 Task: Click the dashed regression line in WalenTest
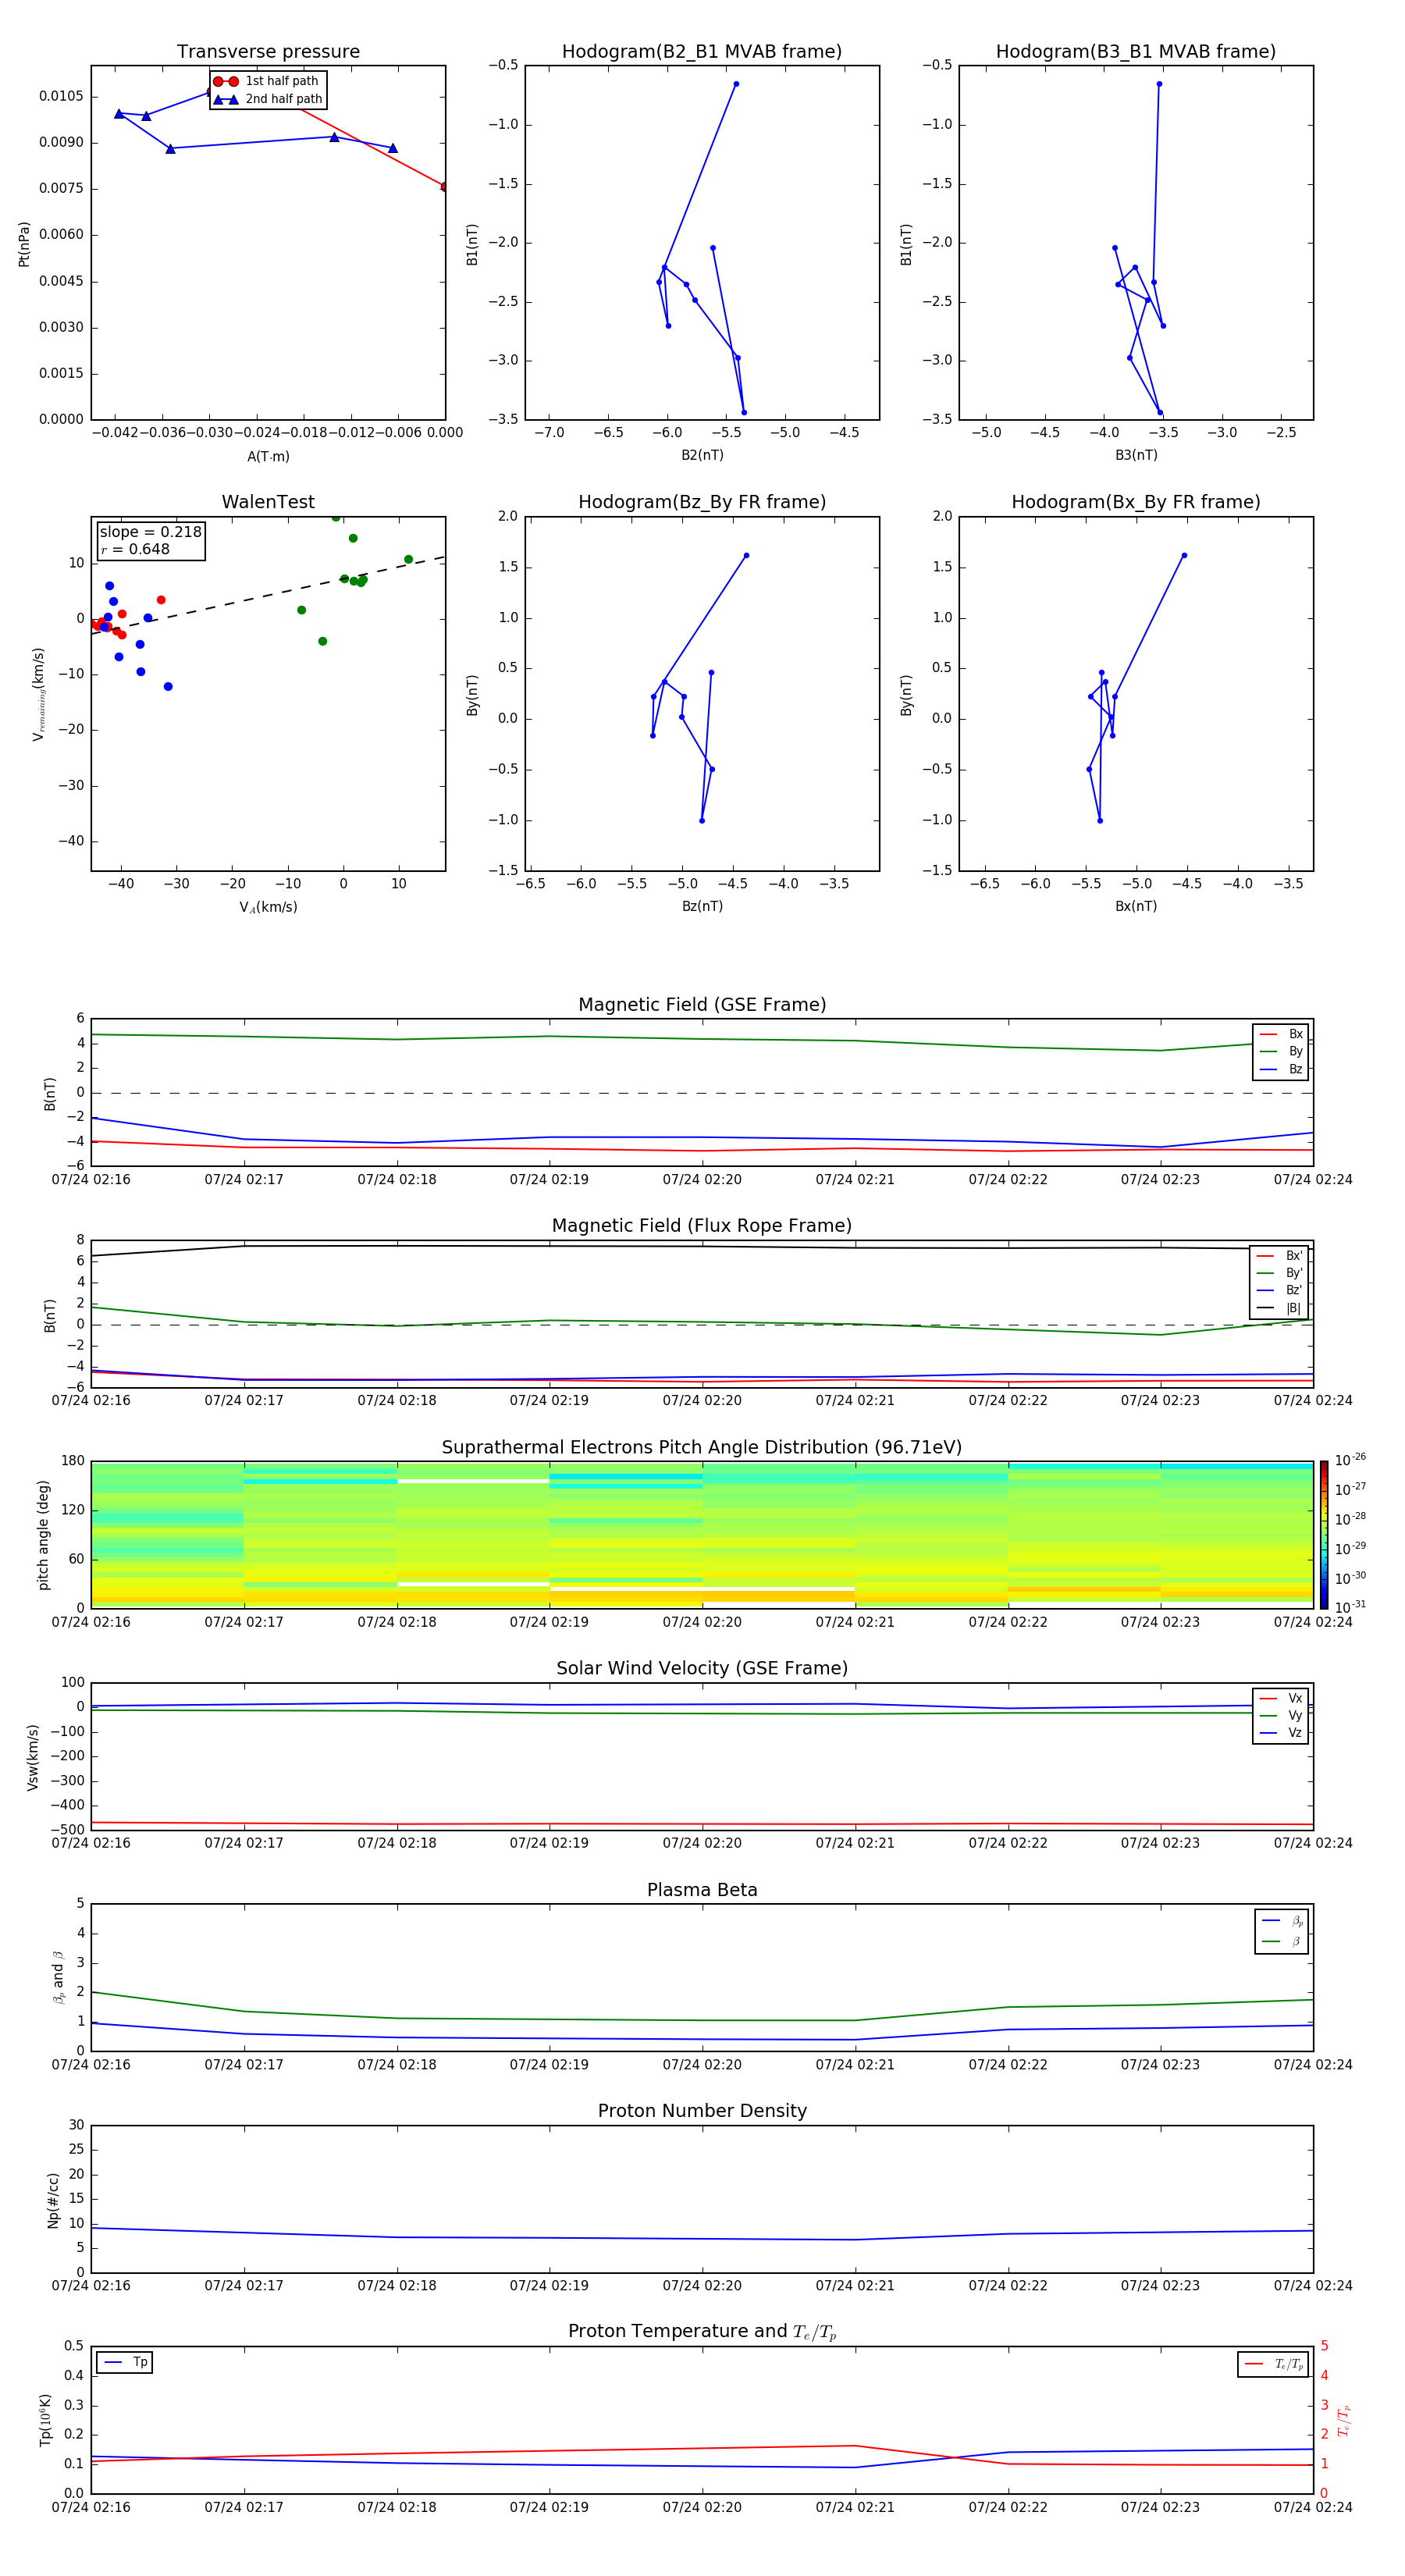point(268,595)
